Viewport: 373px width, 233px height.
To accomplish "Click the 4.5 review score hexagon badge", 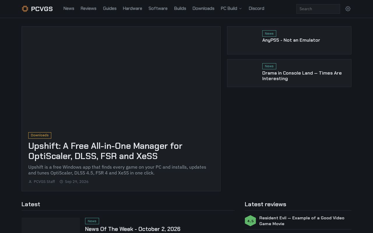I will [250, 221].
